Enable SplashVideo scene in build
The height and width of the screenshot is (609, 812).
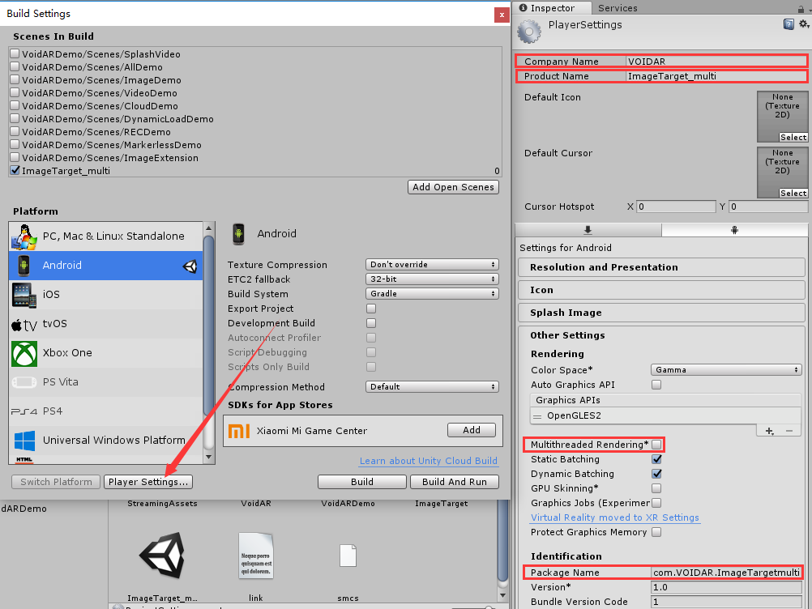point(15,53)
